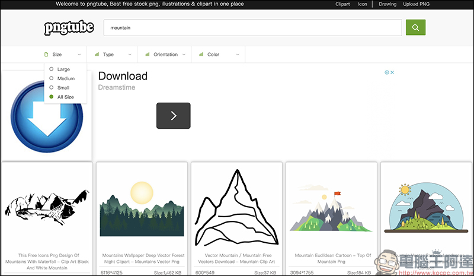Click the mountain search input field
This screenshot has height=276, width=474.
(x=253, y=27)
